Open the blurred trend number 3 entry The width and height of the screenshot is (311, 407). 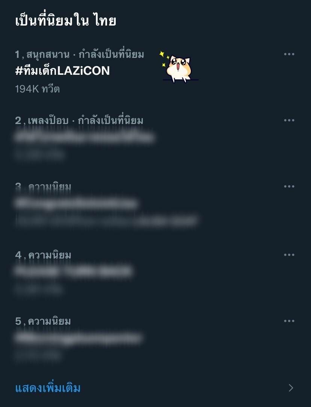click(x=76, y=203)
